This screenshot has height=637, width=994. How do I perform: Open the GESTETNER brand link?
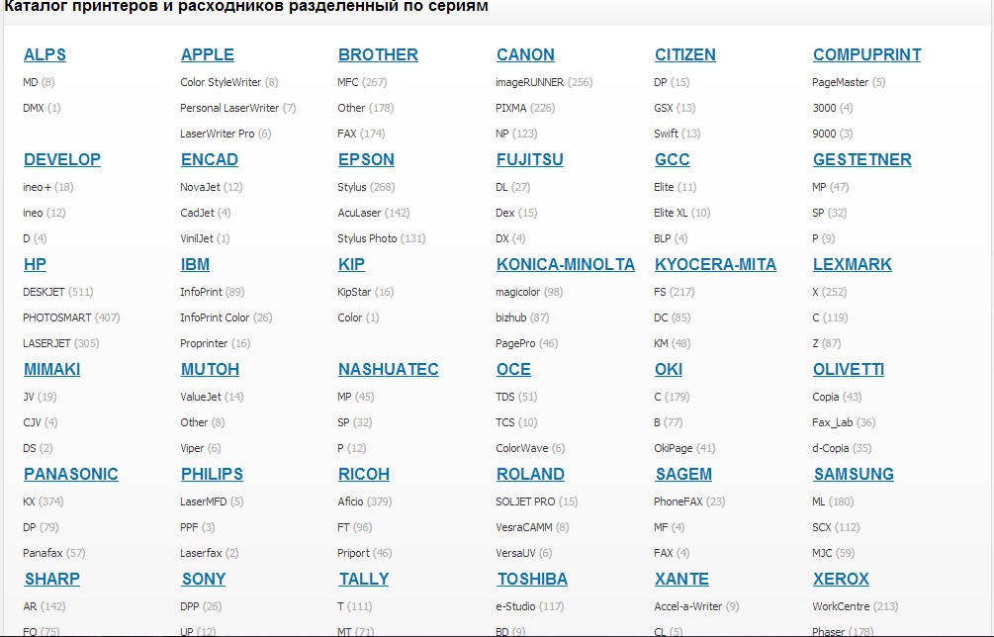(x=862, y=159)
